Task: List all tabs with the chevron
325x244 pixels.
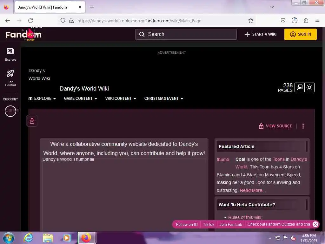Action: [272, 7]
